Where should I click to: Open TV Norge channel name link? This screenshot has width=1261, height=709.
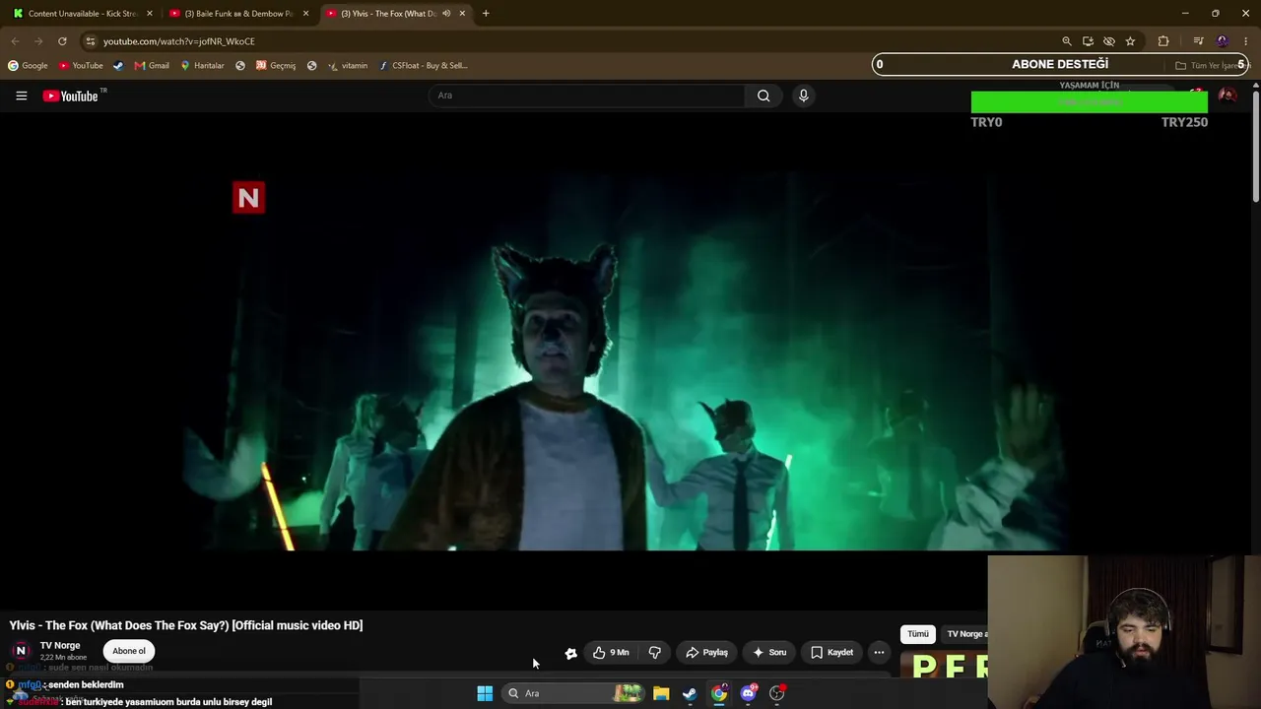click(x=60, y=646)
